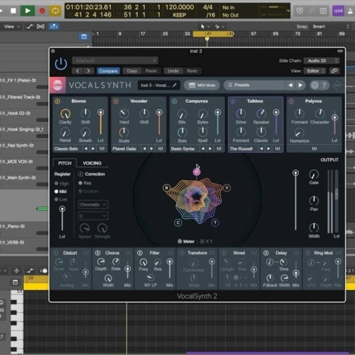The image size is (355, 355).
Task: Toggle Filter effect power
Action: (140, 253)
